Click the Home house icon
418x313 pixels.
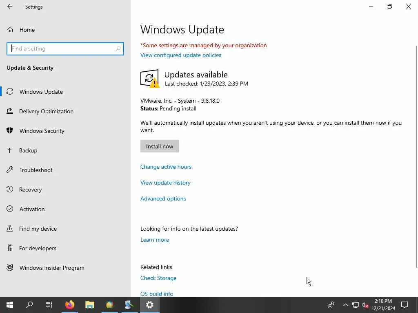point(10,29)
